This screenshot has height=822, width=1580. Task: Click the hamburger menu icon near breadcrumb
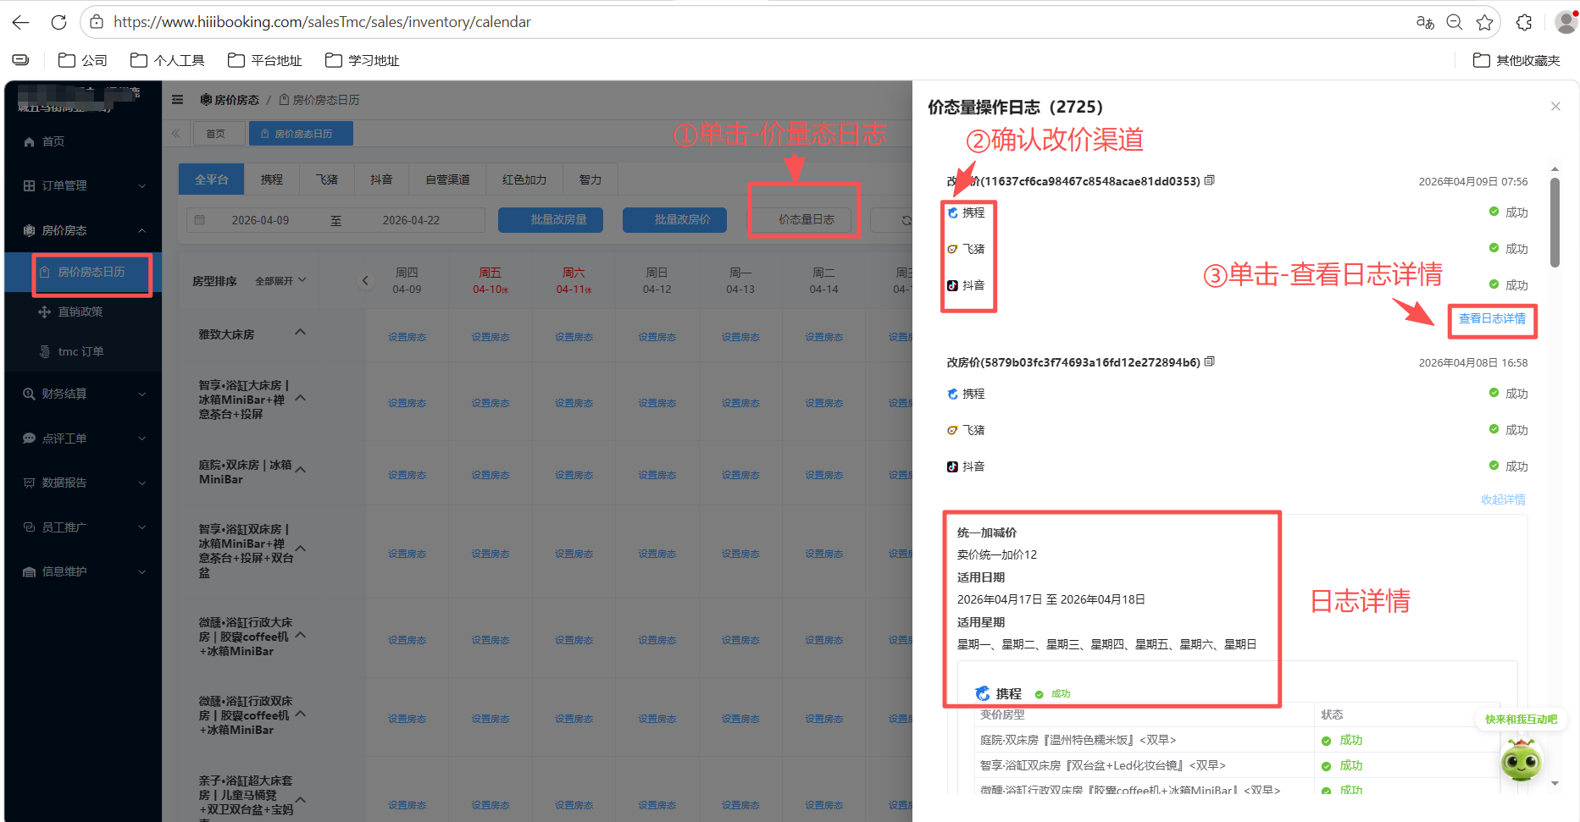[x=177, y=99]
